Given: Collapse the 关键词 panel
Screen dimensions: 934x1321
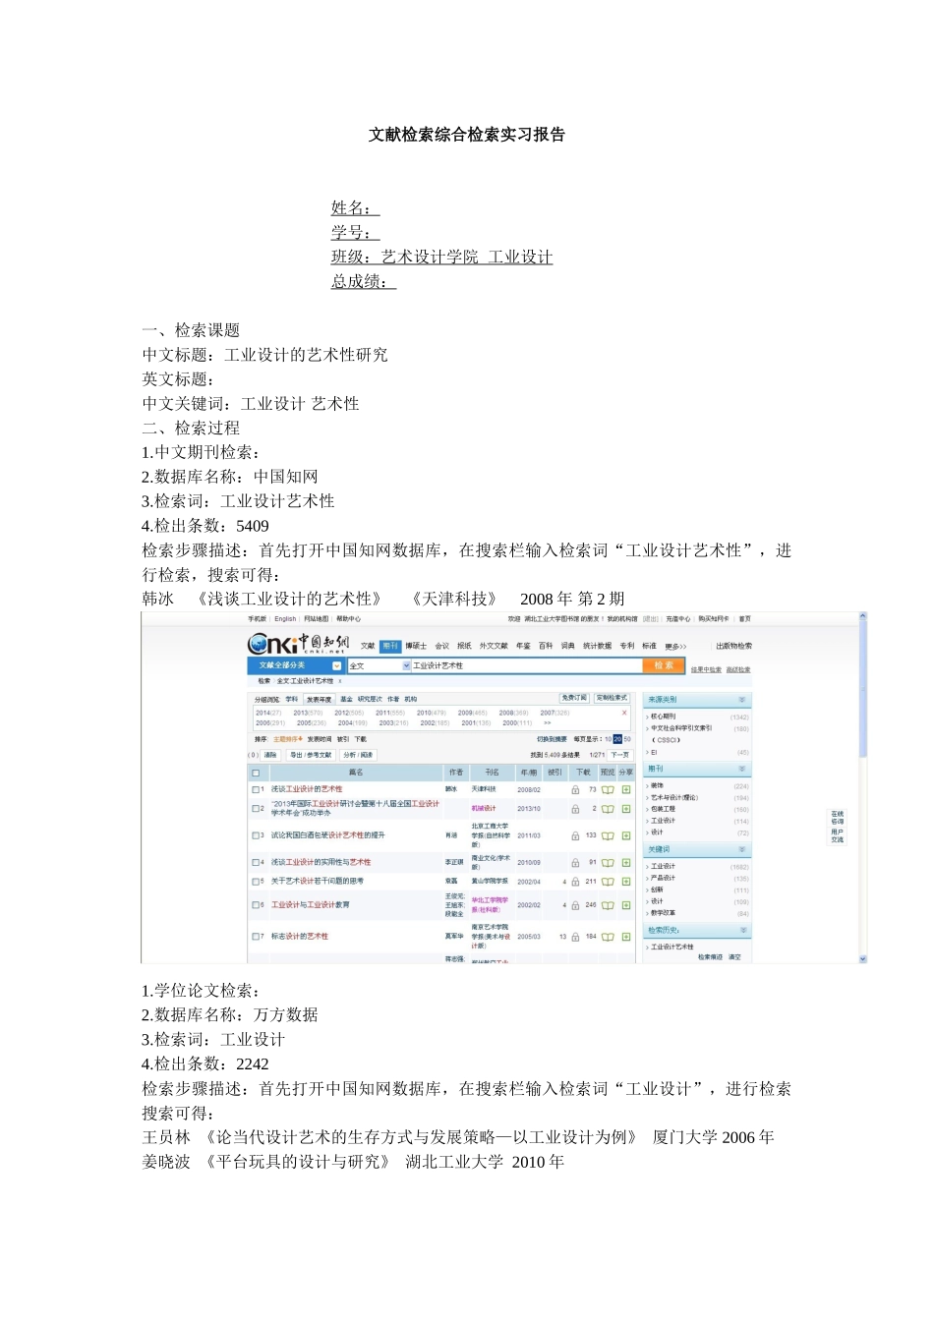Looking at the screenshot, I should (741, 849).
